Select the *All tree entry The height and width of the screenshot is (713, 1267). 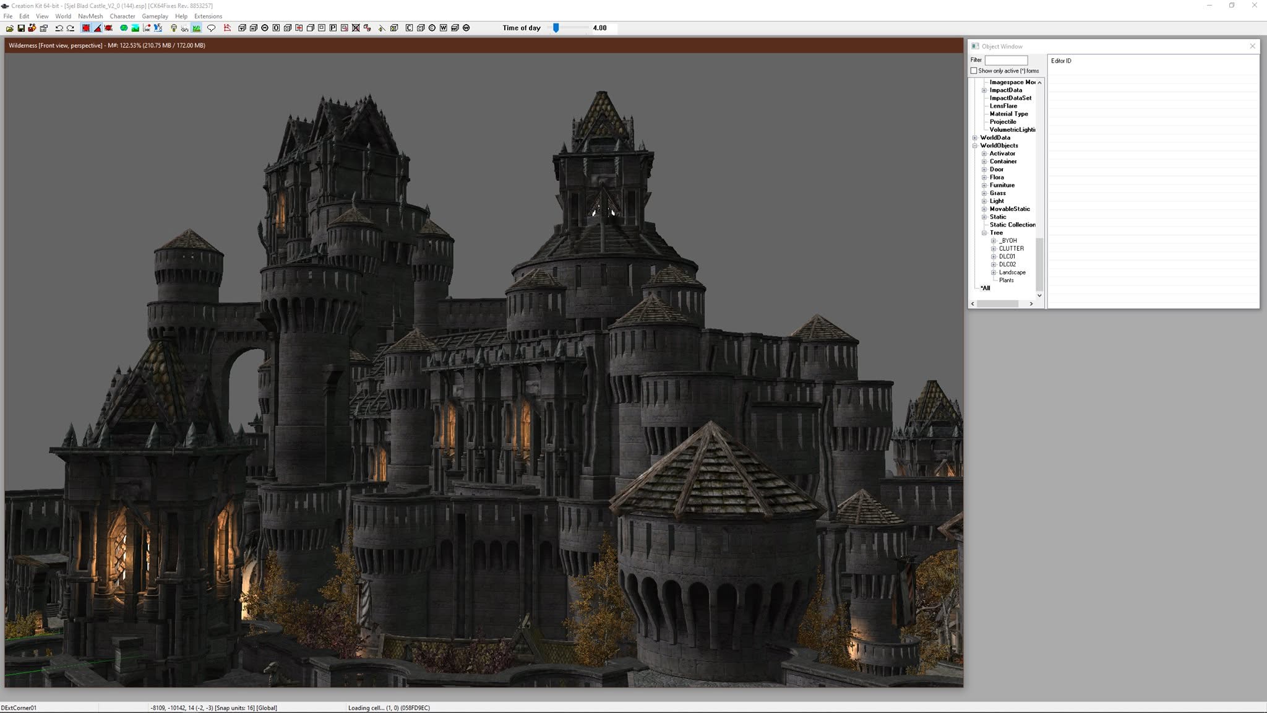point(986,288)
